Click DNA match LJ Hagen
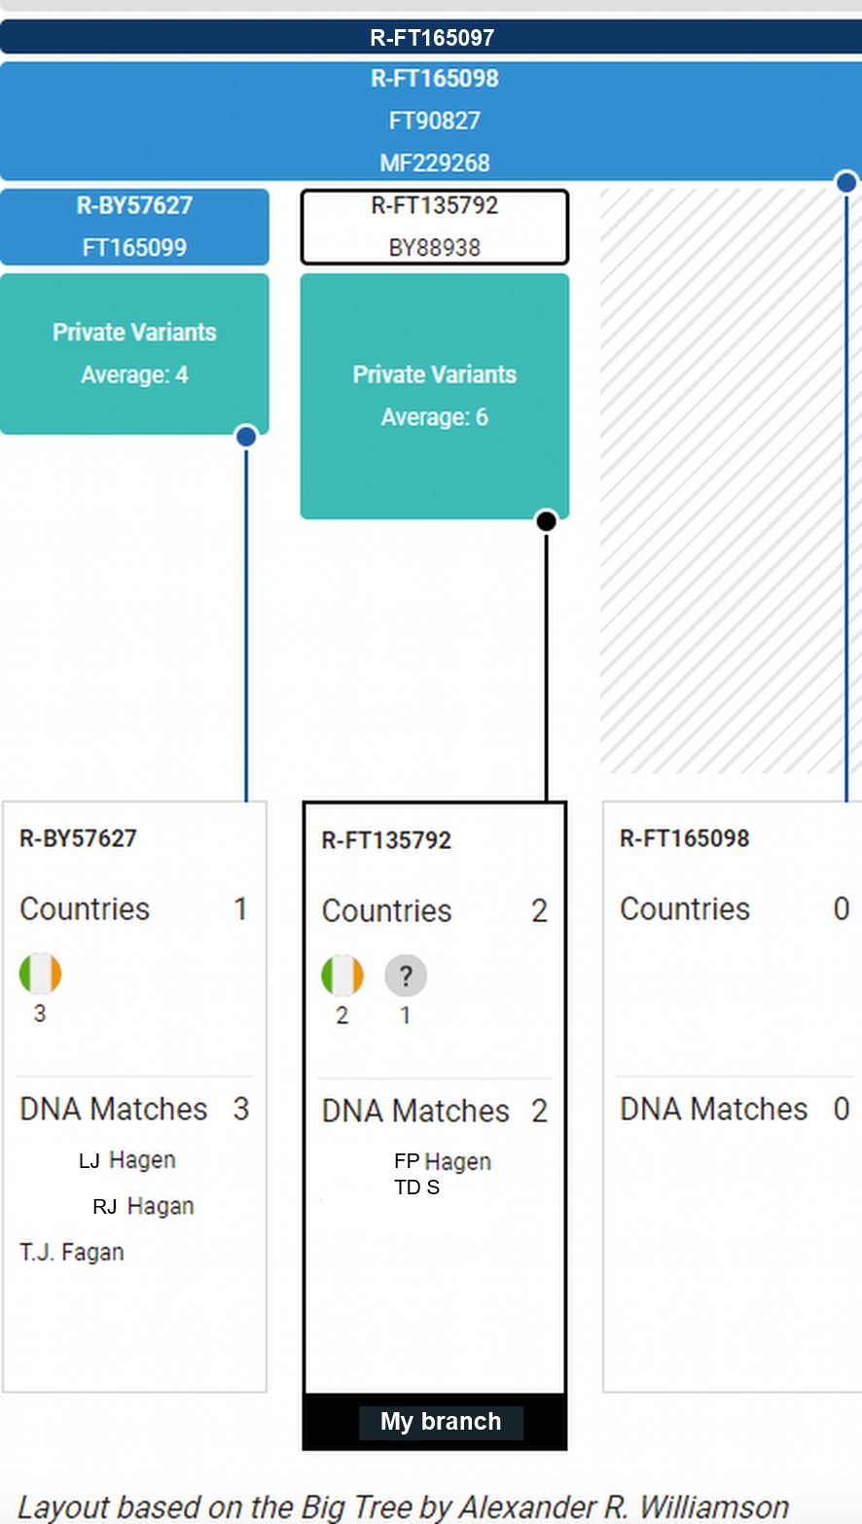Screen dimensions: 862x1524 point(127,1160)
